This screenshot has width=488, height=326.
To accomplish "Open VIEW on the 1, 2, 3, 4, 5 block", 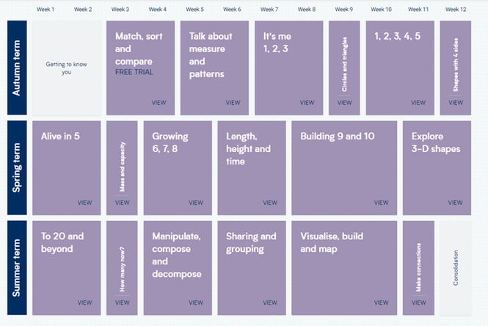I will click(x=418, y=103).
